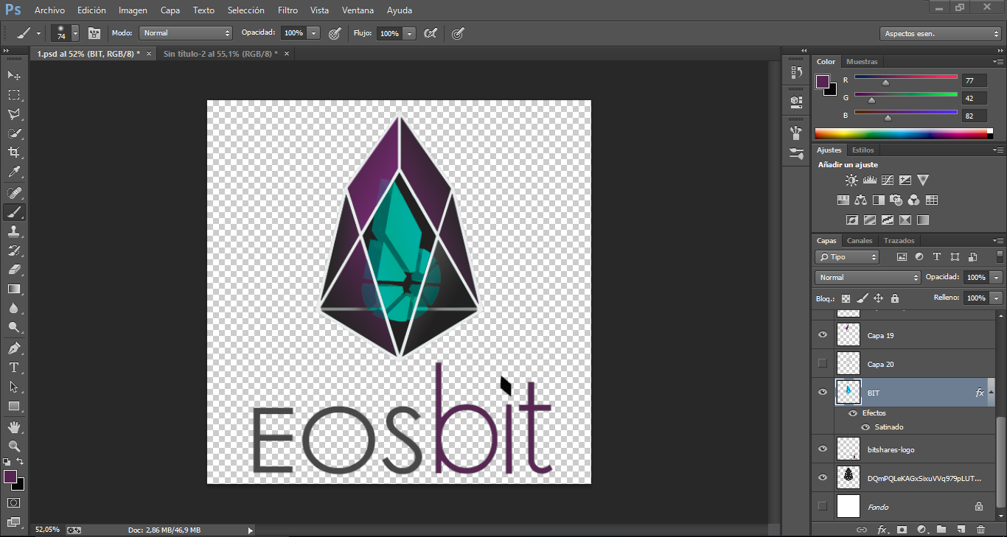
Task: Open the Archivo menu
Action: (x=49, y=10)
